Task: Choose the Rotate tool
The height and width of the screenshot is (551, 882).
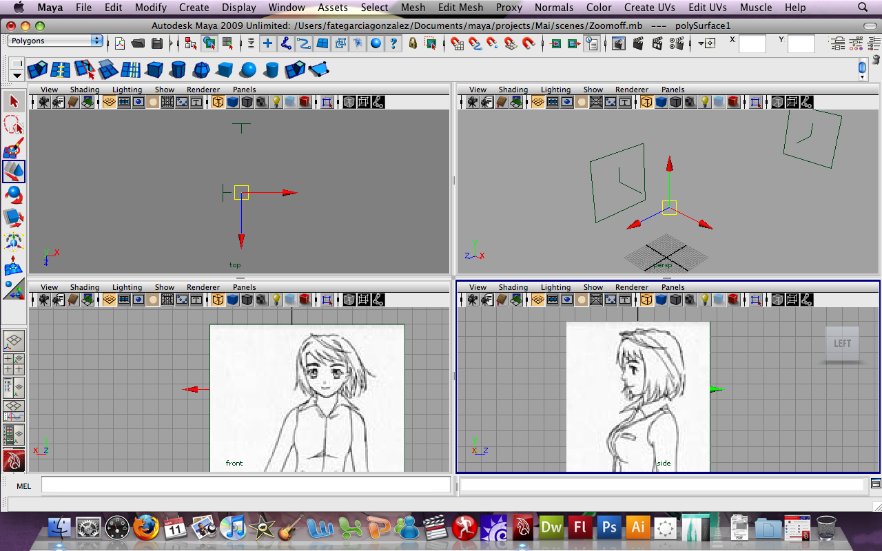Action: [14, 194]
